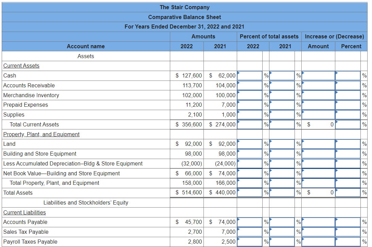The image size is (372, 247).
Task: Select Supplies increase percent field
Action: coord(348,115)
